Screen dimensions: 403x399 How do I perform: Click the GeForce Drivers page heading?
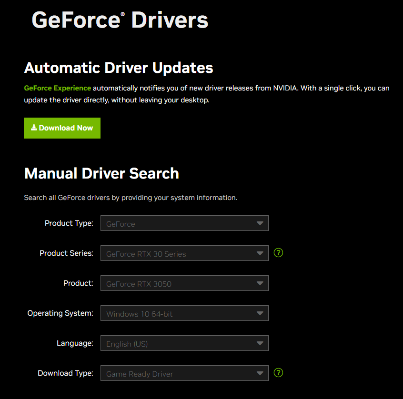pos(120,20)
